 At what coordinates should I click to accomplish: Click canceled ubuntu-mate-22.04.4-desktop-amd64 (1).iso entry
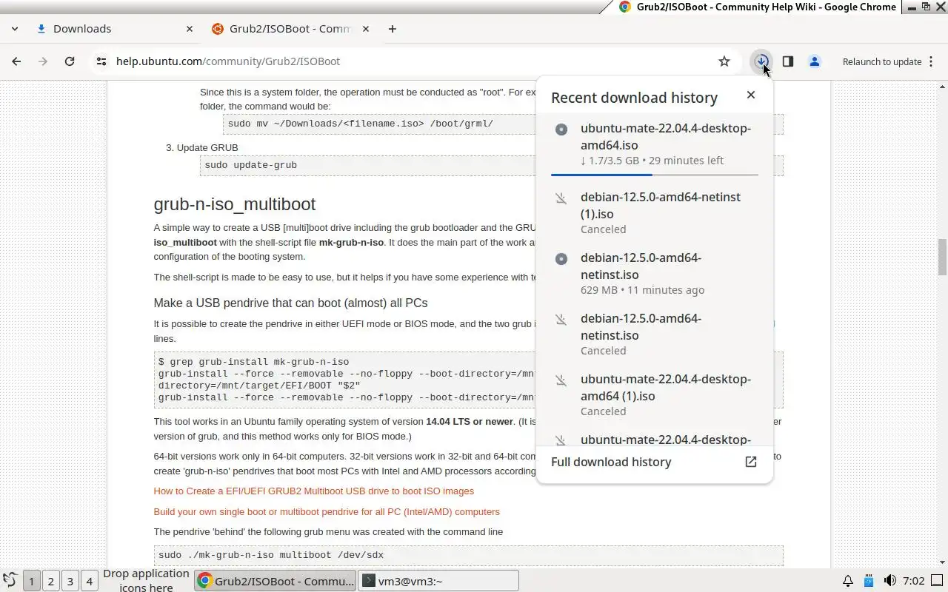pos(655,395)
